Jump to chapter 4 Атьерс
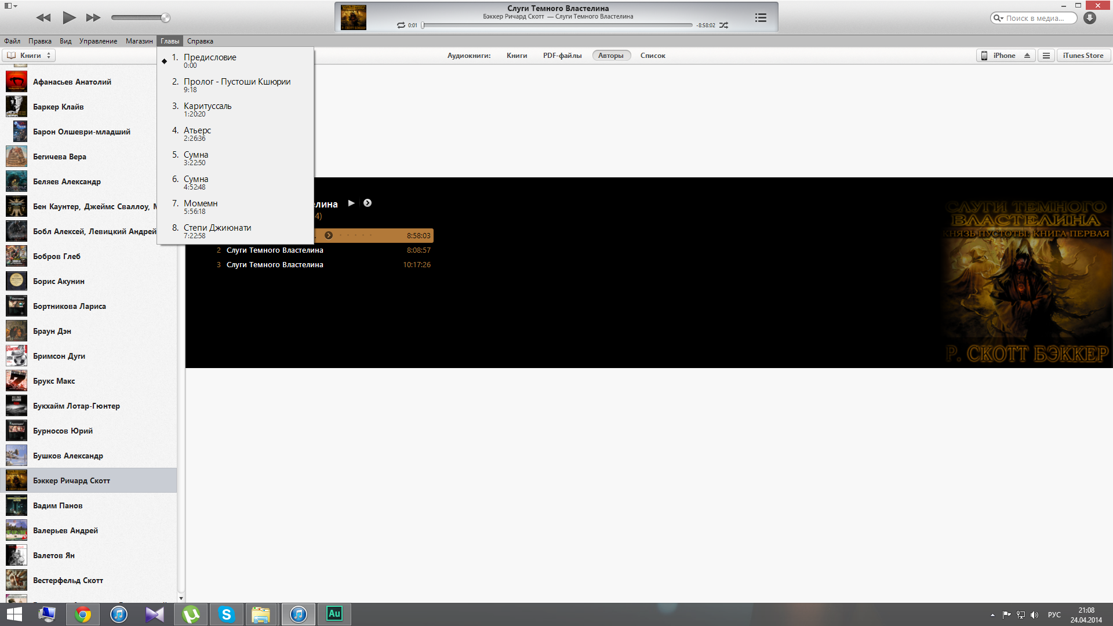The width and height of the screenshot is (1113, 626). coord(235,134)
